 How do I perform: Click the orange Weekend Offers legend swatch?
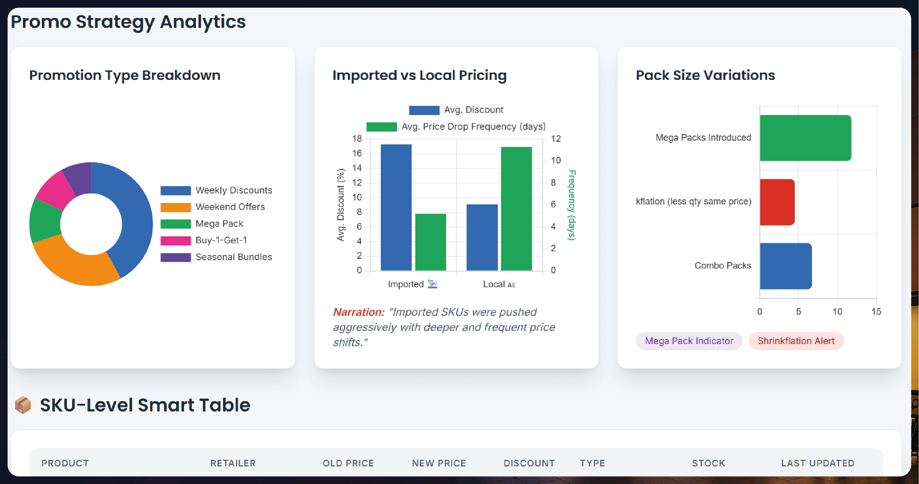point(175,207)
